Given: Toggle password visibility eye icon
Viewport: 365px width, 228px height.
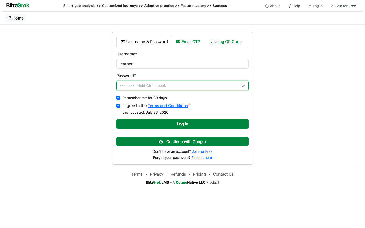Looking at the screenshot, I should pos(243,86).
